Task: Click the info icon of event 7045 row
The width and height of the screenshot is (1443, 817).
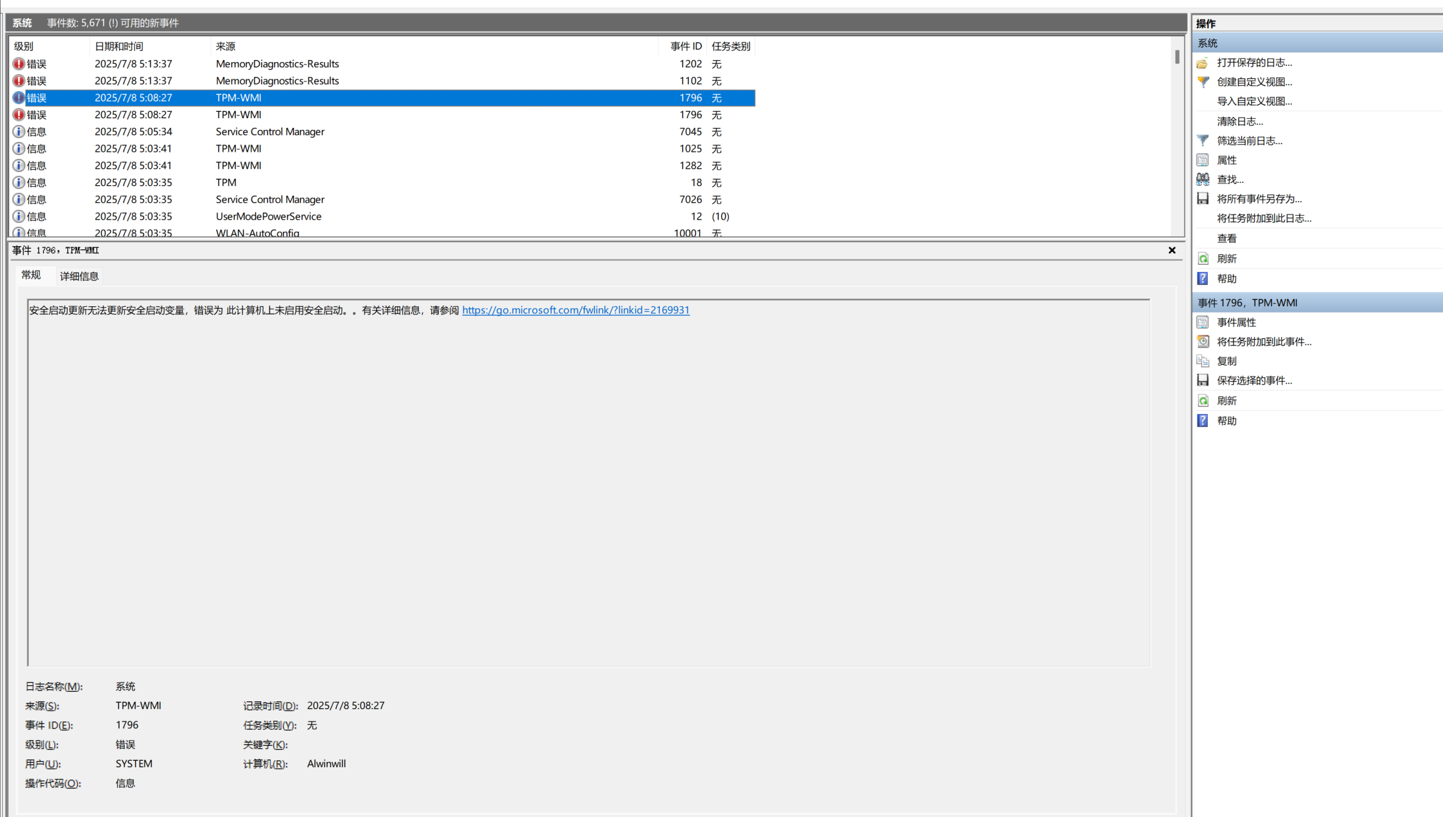Action: (x=19, y=132)
